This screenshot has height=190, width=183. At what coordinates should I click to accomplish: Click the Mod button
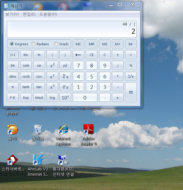tap(39, 97)
